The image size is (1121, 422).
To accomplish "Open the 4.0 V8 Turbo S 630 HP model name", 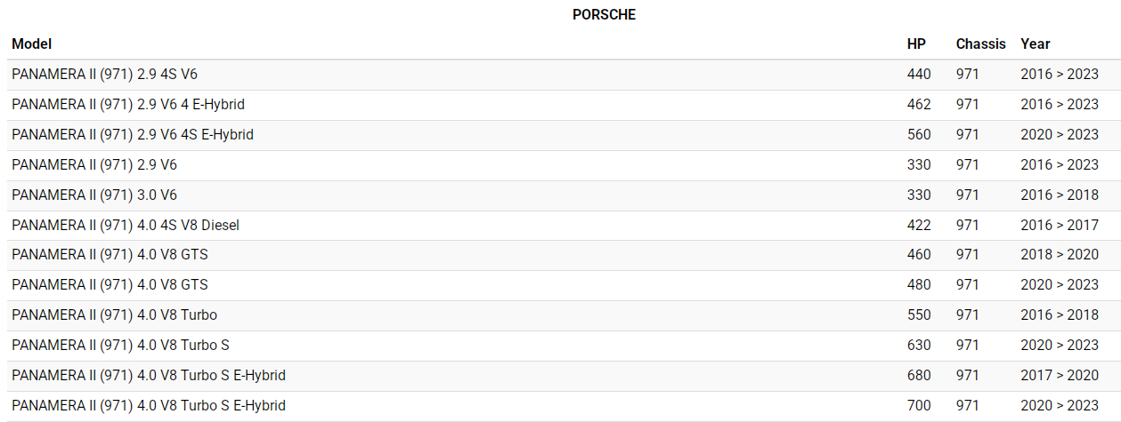I will [120, 346].
